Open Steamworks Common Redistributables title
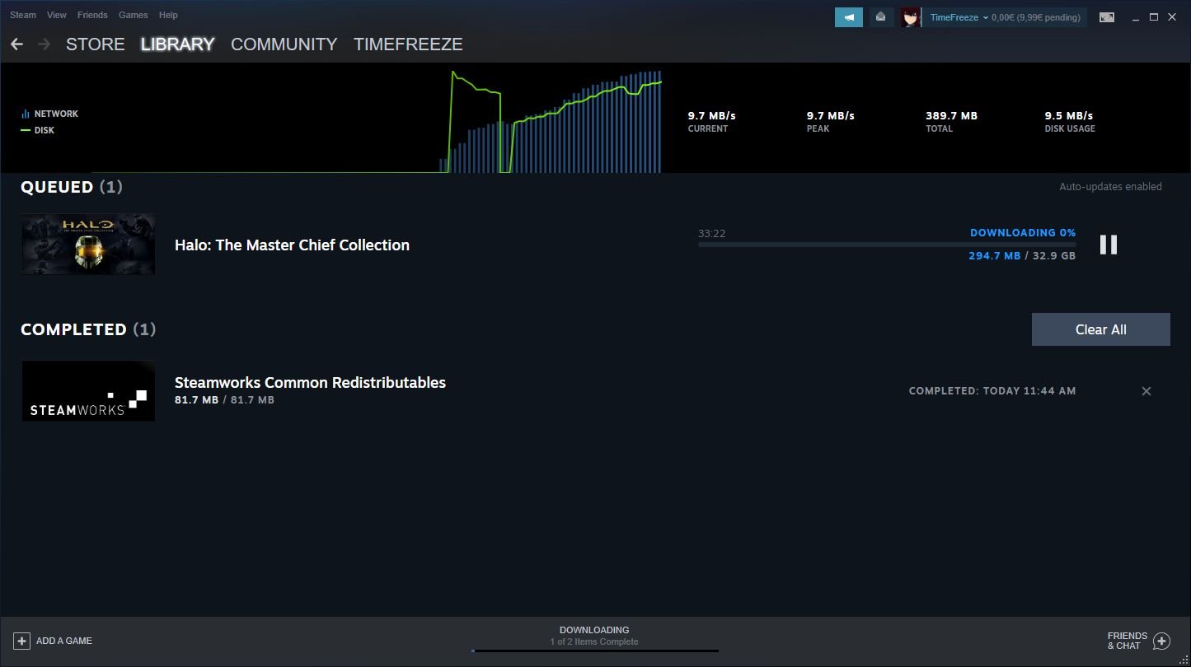The width and height of the screenshot is (1191, 667). coord(310,382)
